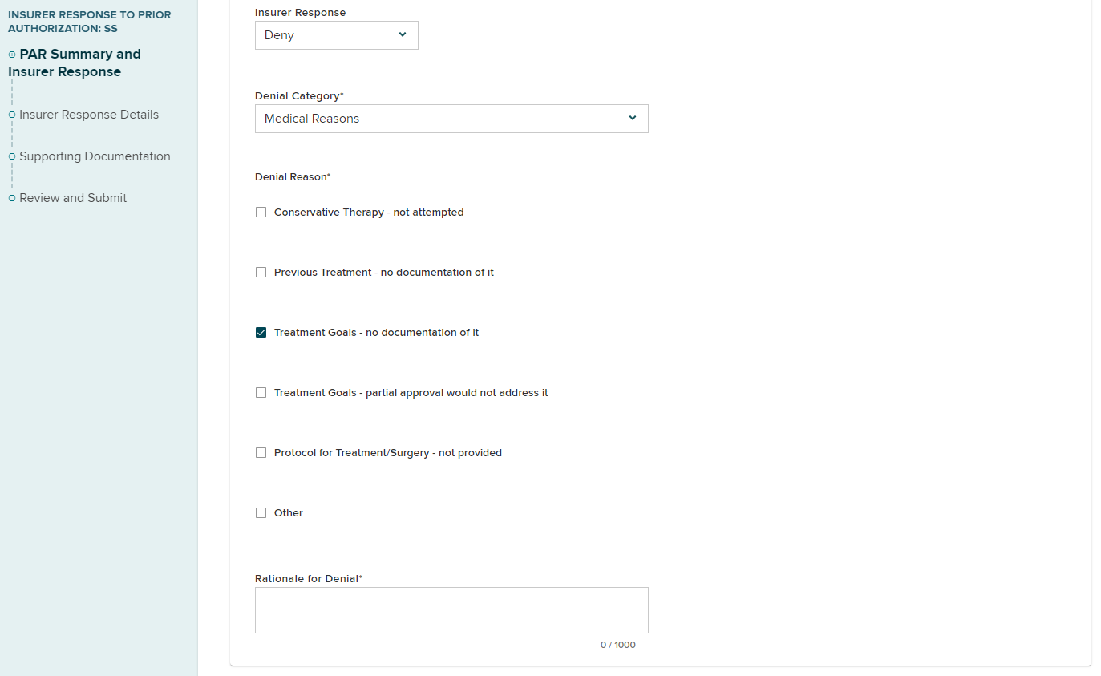
Task: Click the Review and Submit step circle
Action: (x=12, y=198)
